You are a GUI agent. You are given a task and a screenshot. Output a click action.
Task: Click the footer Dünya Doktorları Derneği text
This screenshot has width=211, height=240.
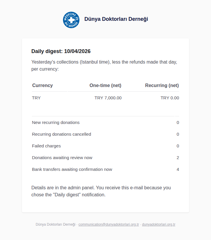[x=56, y=224]
